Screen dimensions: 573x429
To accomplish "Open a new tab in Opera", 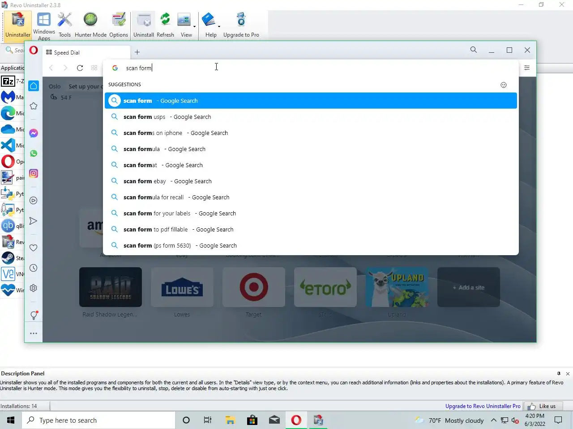I will (137, 52).
